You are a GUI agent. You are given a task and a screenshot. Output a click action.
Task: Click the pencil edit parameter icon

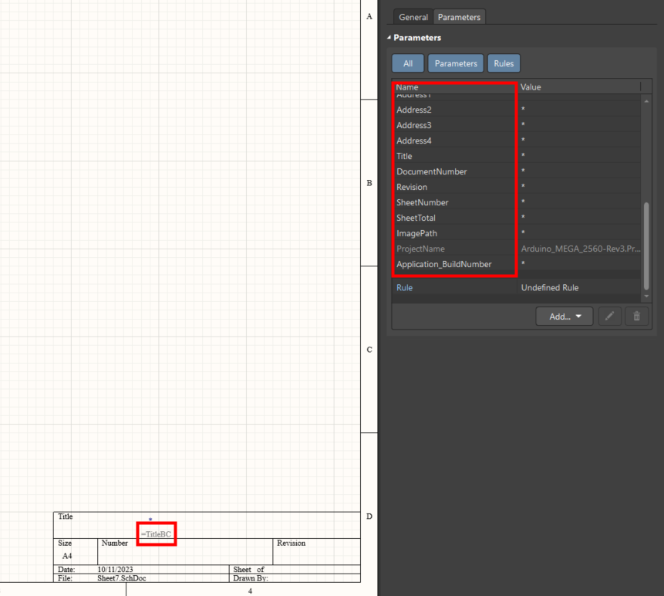609,317
